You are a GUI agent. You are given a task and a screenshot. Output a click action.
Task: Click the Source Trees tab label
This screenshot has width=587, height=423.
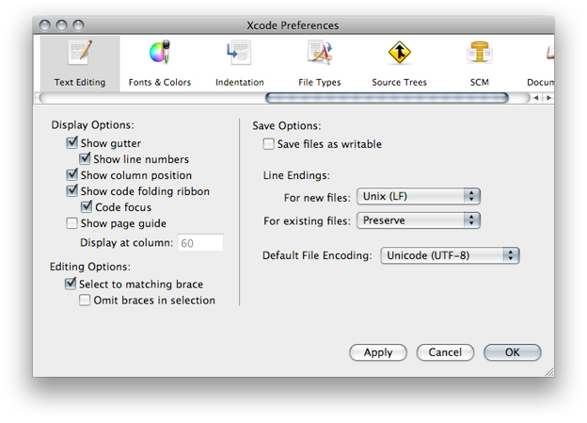pos(400,82)
